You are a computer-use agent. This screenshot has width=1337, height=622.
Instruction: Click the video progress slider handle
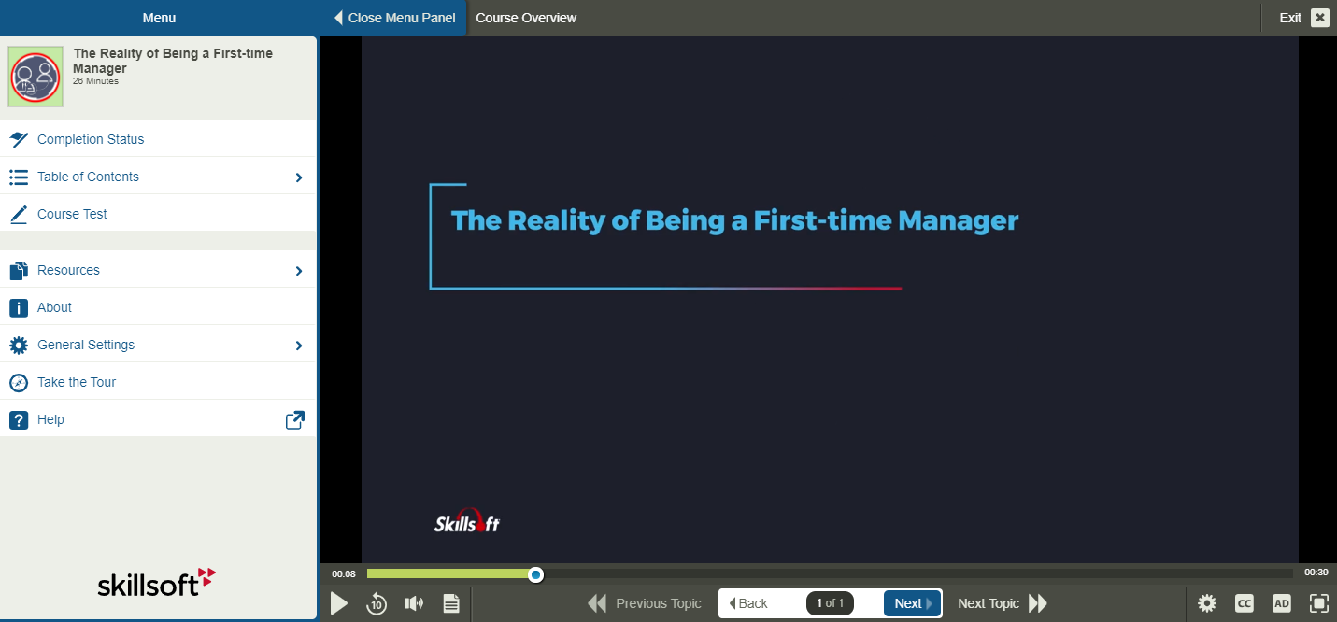click(535, 574)
